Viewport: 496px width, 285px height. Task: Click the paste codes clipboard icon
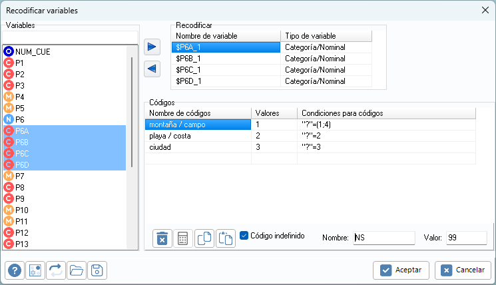[x=226, y=238]
